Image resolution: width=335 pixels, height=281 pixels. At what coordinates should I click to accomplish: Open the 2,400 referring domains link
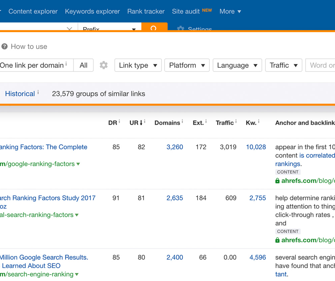175,257
